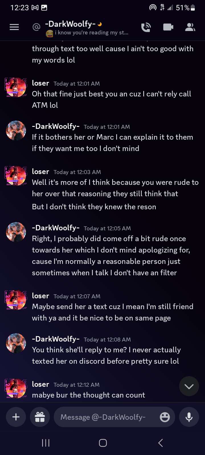Open the emoji picker

point(165,417)
